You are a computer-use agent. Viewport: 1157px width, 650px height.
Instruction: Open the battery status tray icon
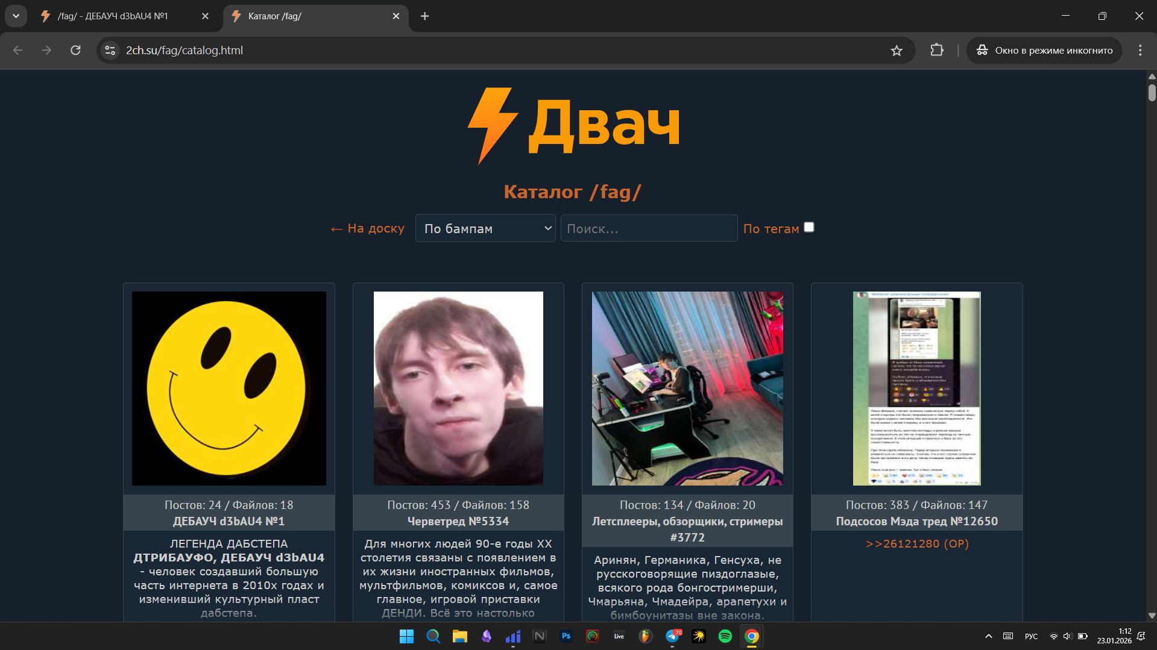[x=1082, y=636]
